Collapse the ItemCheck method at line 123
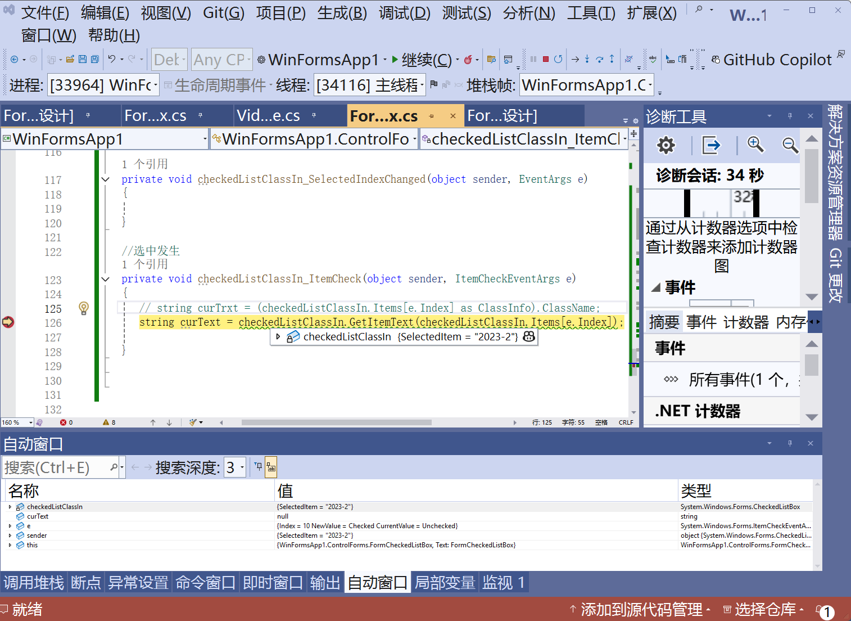 coord(105,279)
